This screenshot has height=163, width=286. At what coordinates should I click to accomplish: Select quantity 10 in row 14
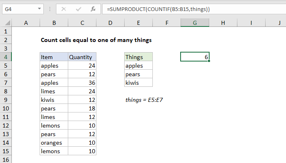click(82, 143)
